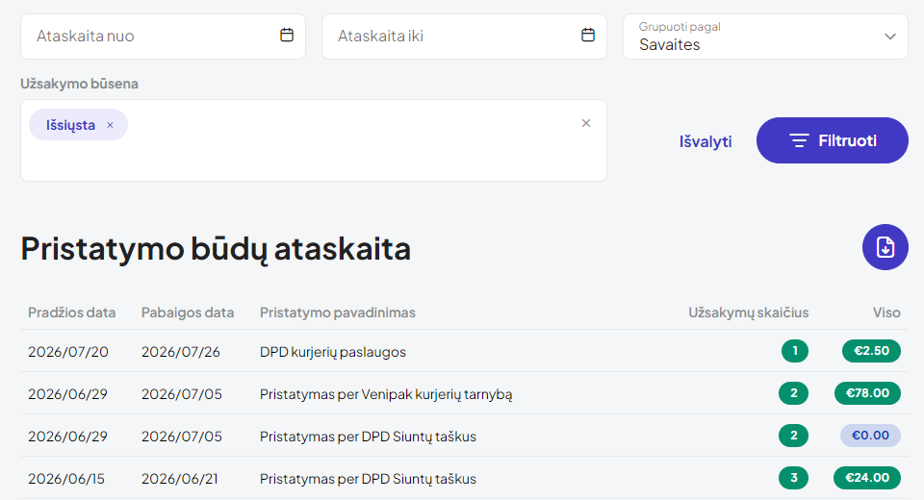Viewport: 924px width, 500px height.
Task: Click inside the Užsakymo būsena box
Action: [x=314, y=140]
